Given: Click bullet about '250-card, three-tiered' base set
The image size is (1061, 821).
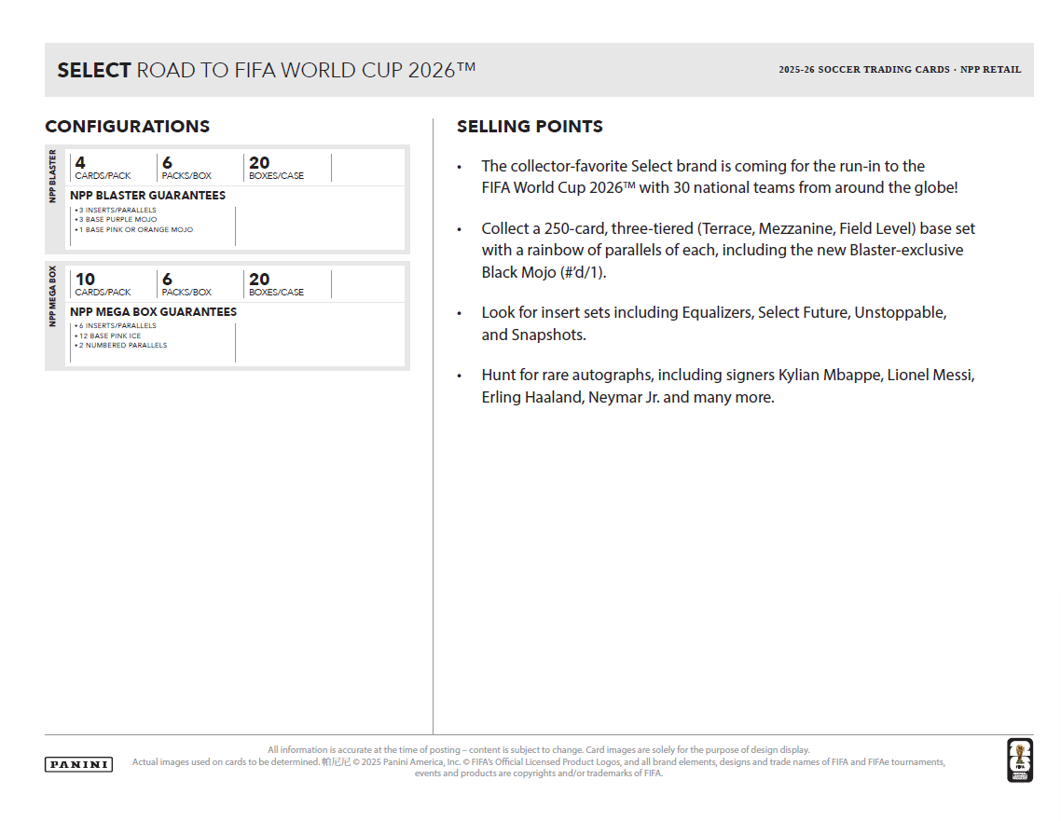Looking at the screenshot, I should point(728,251).
